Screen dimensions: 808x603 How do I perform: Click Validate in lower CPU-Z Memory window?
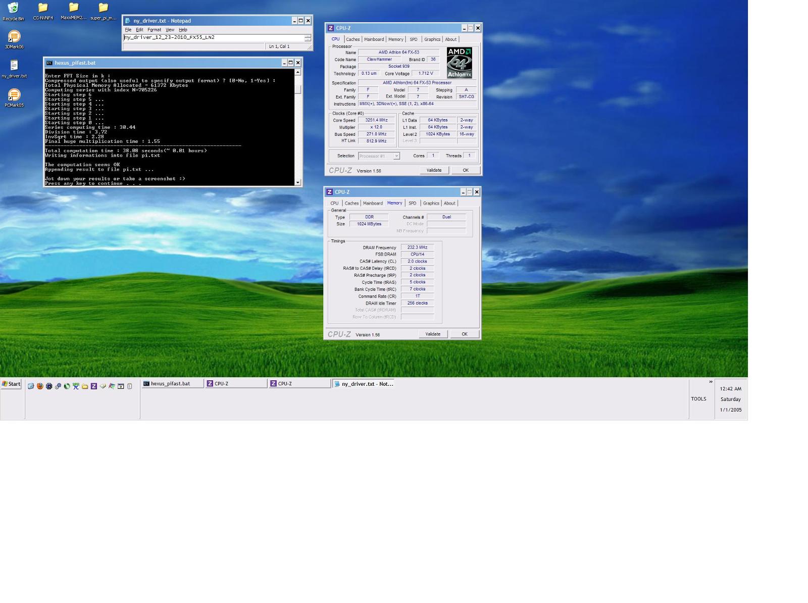pyautogui.click(x=433, y=334)
